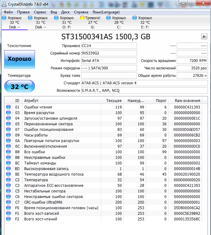
Task: Click status circle for CRC-ошибки UltraDMA row
Action: coord(8,202)
